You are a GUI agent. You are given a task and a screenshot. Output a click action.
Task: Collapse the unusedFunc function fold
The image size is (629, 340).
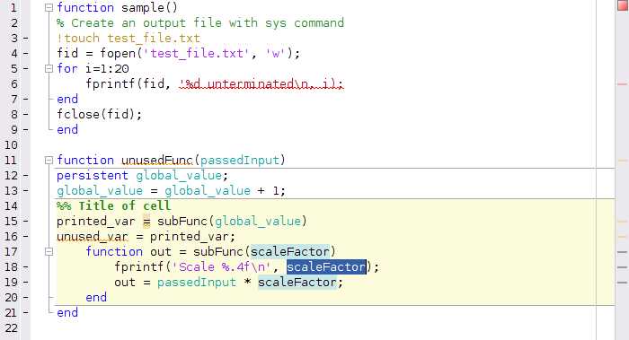(49, 161)
